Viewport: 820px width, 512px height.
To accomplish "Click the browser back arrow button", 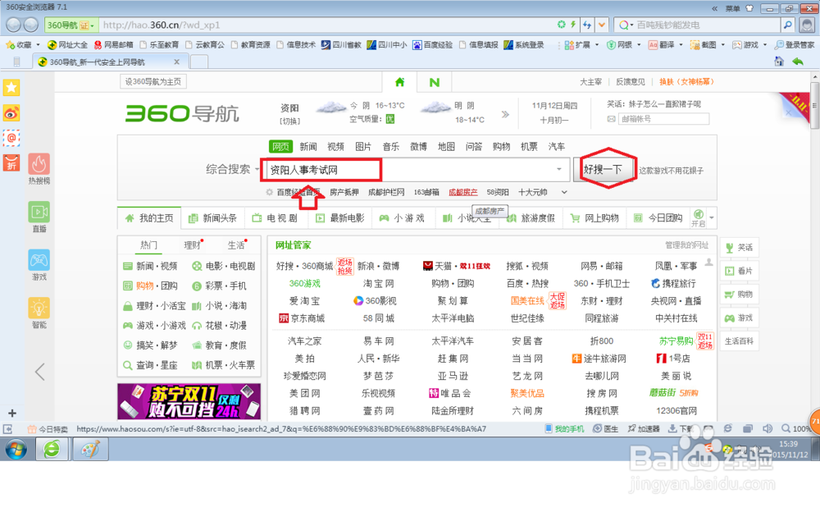I will pos(14,25).
